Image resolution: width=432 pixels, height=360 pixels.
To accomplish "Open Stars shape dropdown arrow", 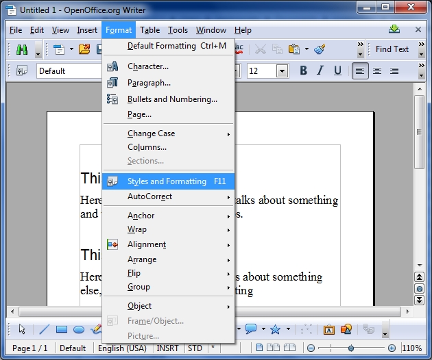I will coord(288,329).
